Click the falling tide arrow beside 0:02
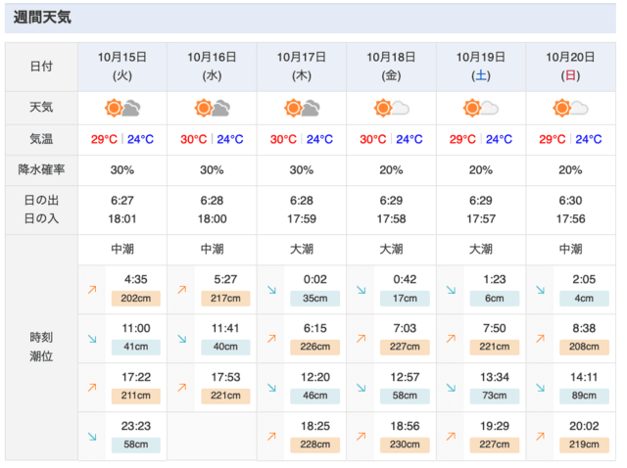The image size is (627, 468). click(272, 290)
